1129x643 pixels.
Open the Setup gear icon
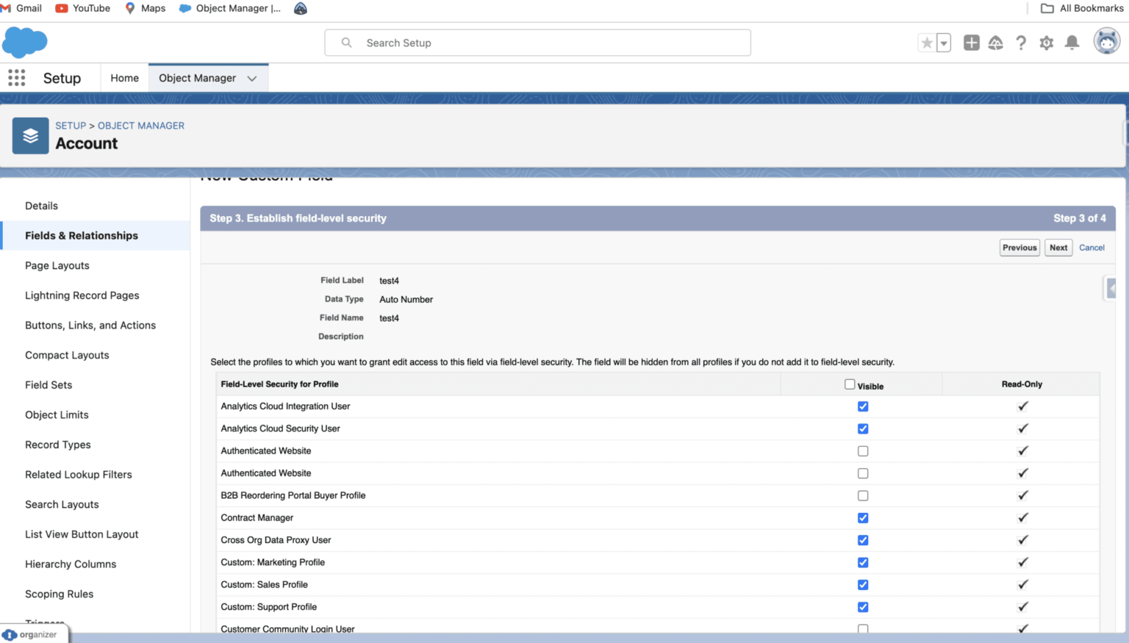(x=1046, y=43)
